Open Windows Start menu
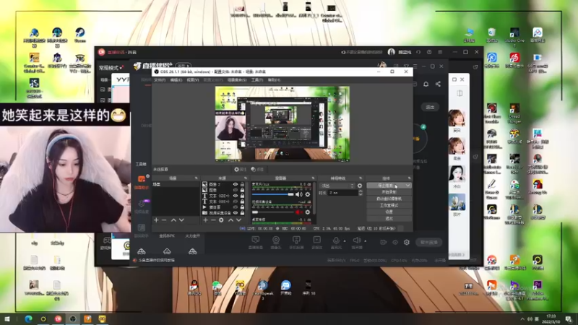 tap(7, 318)
